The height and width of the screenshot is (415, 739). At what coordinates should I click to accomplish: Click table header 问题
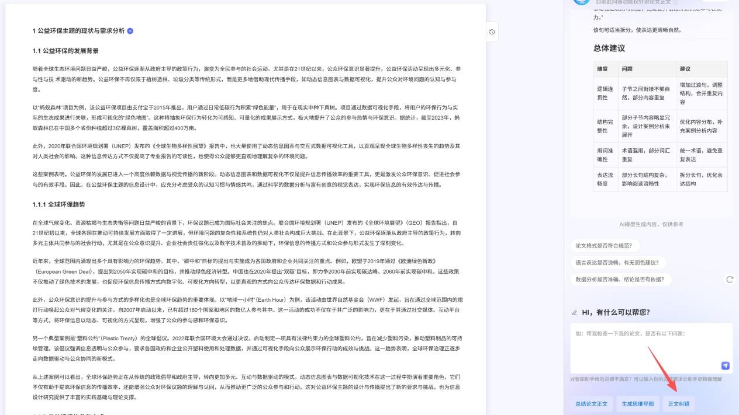[647, 69]
